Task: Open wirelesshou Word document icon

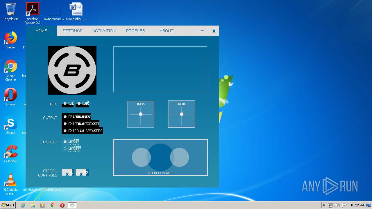Action: [76, 12]
